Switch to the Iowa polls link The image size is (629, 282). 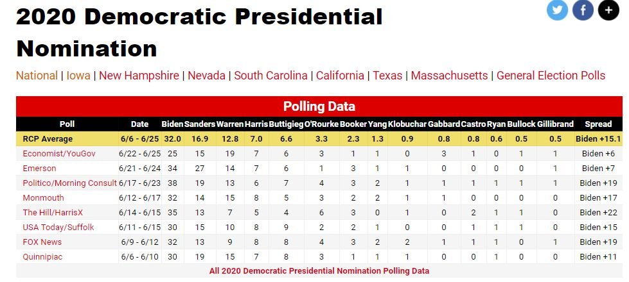coord(78,76)
